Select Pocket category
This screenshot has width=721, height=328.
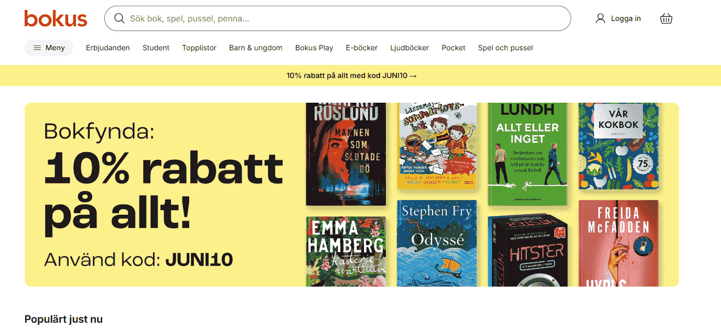454,48
